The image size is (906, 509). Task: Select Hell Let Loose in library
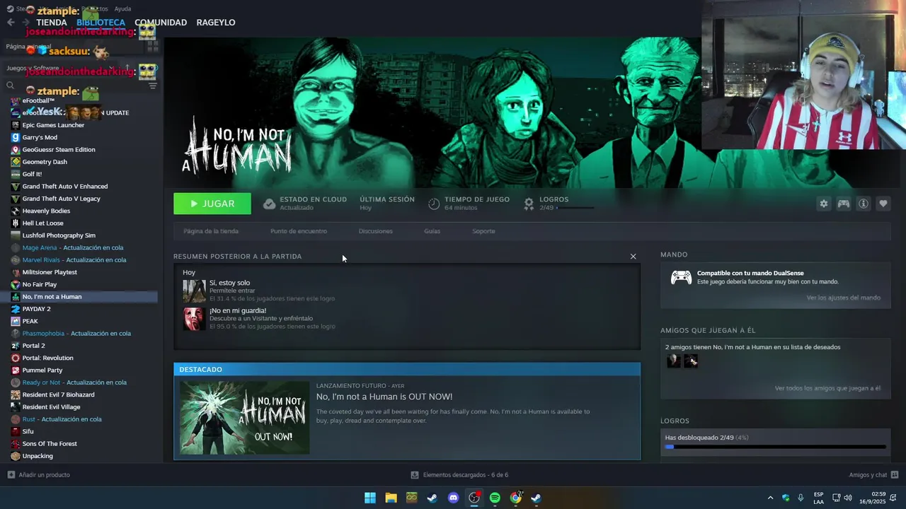point(42,223)
